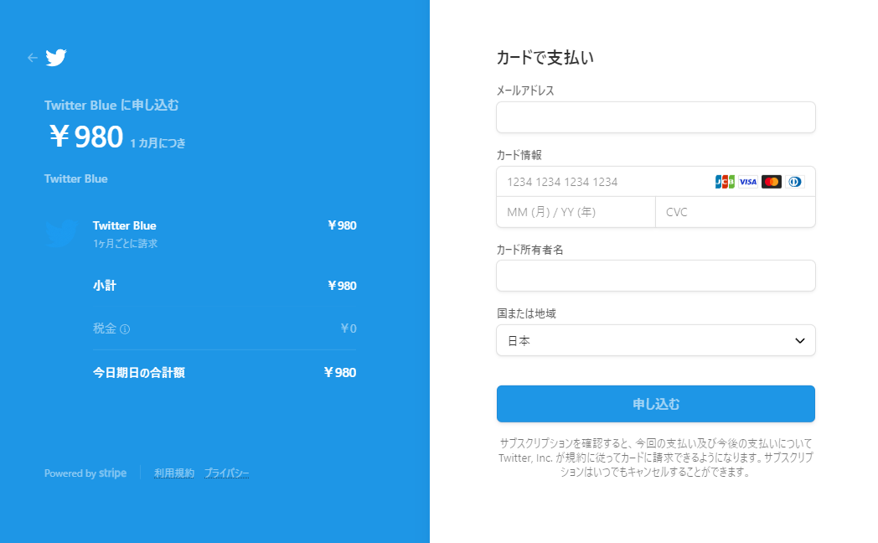Screen dimensions: 878x543
Task: Click the dropdown chevron next to 日本
Action: (799, 340)
